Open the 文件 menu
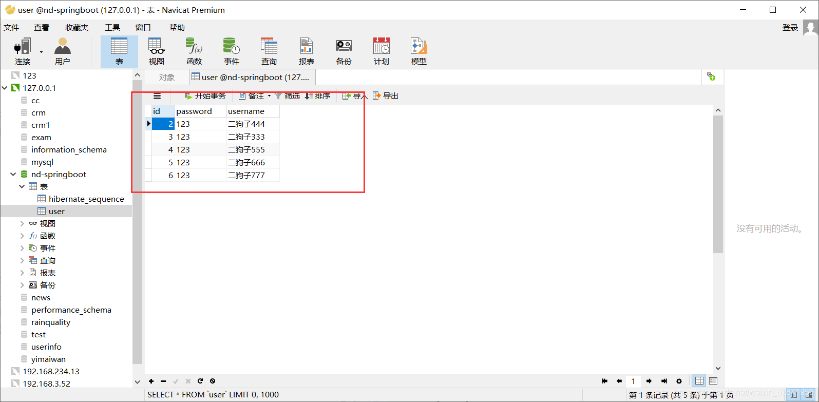The height and width of the screenshot is (402, 819). coord(11,27)
